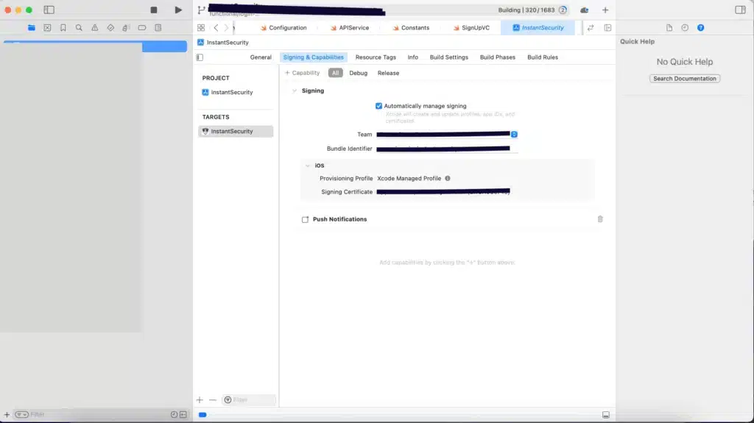The height and width of the screenshot is (423, 754).
Task: Open the Team dropdown menu
Action: pyautogui.click(x=514, y=135)
